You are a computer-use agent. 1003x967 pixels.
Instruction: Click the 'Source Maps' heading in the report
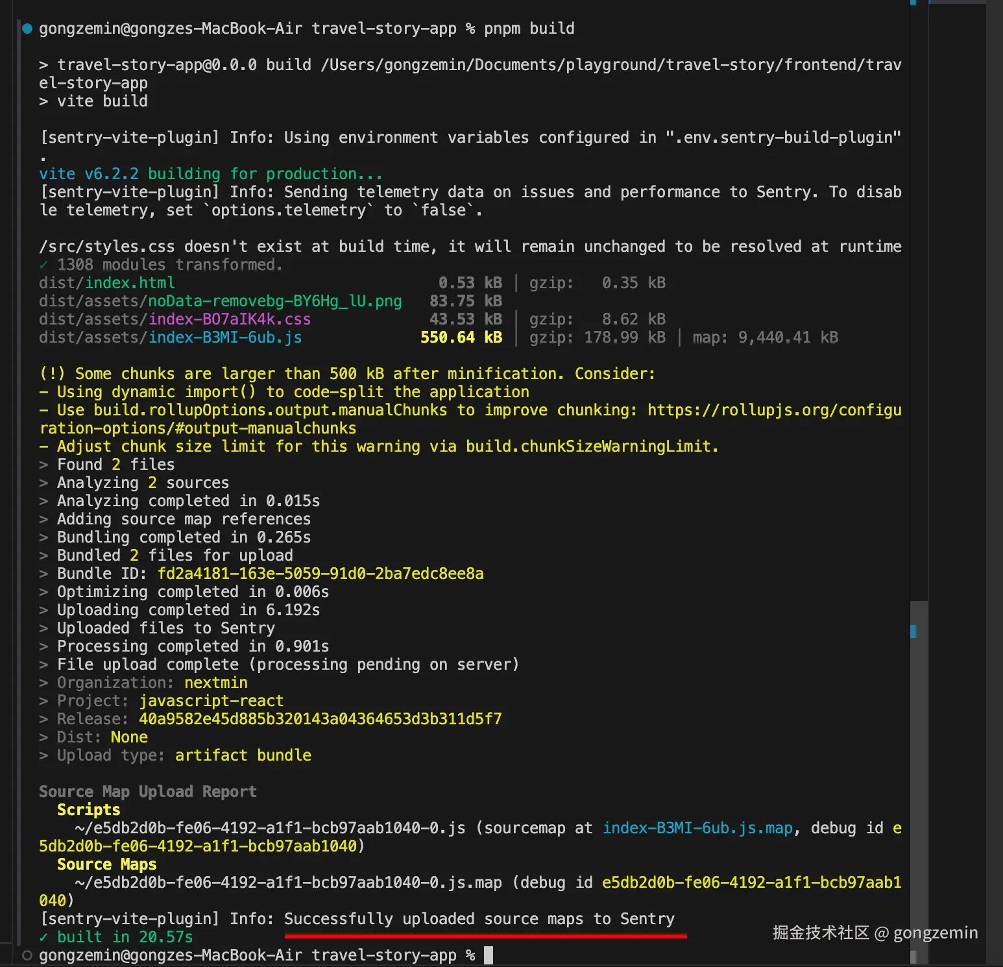click(107, 864)
